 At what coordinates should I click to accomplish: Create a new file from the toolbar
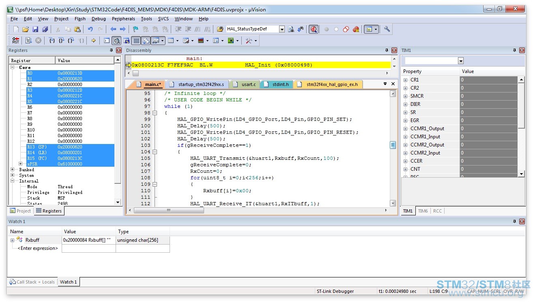click(x=16, y=29)
